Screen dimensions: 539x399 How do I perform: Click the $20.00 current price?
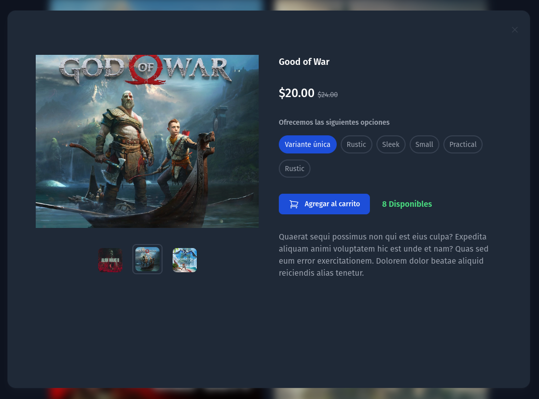pyautogui.click(x=296, y=93)
